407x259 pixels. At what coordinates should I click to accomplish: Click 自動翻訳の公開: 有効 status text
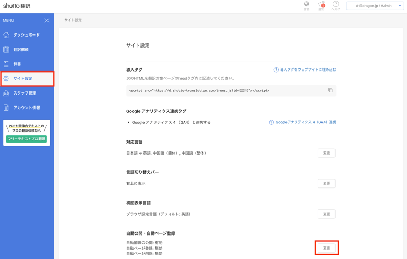pos(145,243)
